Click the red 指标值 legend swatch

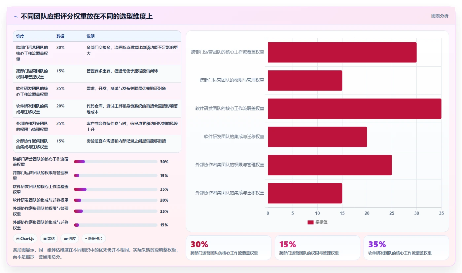click(x=310, y=222)
